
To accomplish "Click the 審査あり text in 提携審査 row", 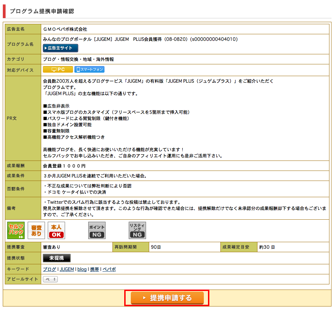I will pos(52,247).
